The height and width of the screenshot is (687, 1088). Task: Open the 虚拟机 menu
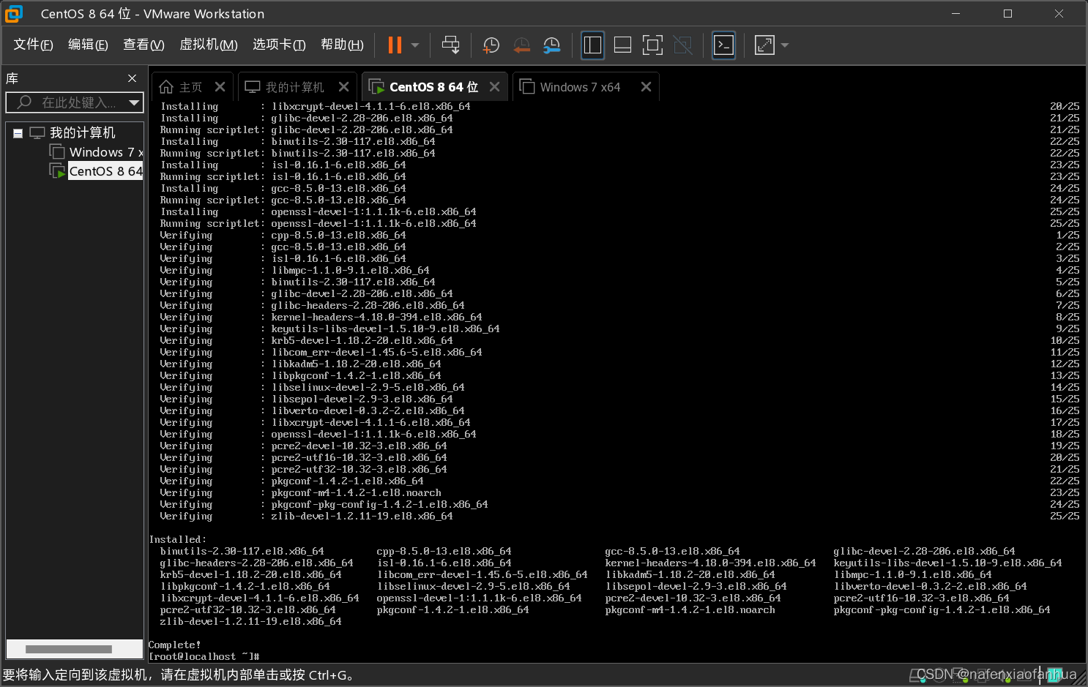tap(209, 44)
